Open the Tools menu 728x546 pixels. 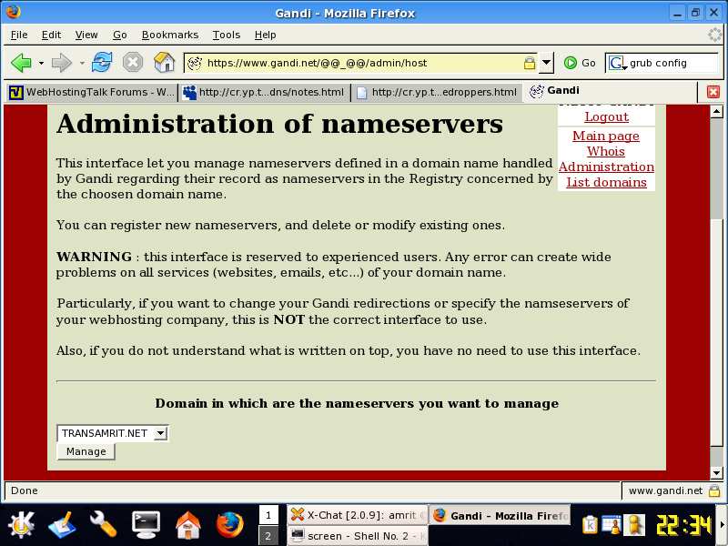[226, 35]
